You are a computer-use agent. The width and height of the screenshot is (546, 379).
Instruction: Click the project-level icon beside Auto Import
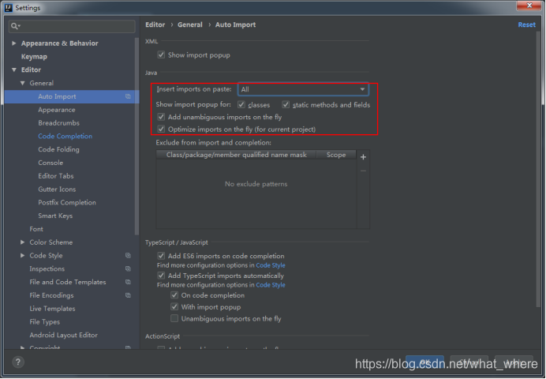coord(128,96)
